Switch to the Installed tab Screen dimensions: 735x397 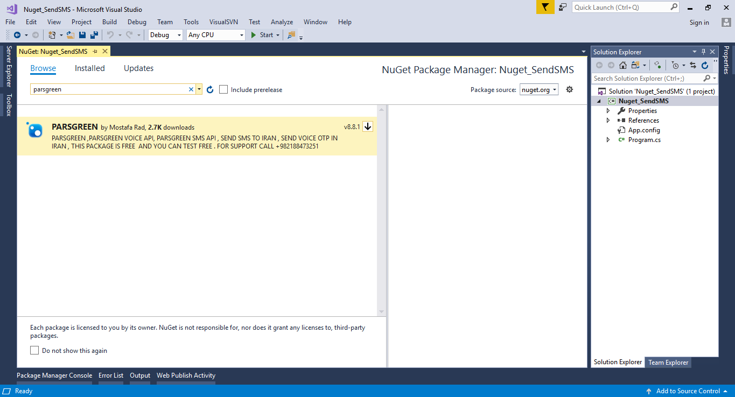[x=89, y=68]
